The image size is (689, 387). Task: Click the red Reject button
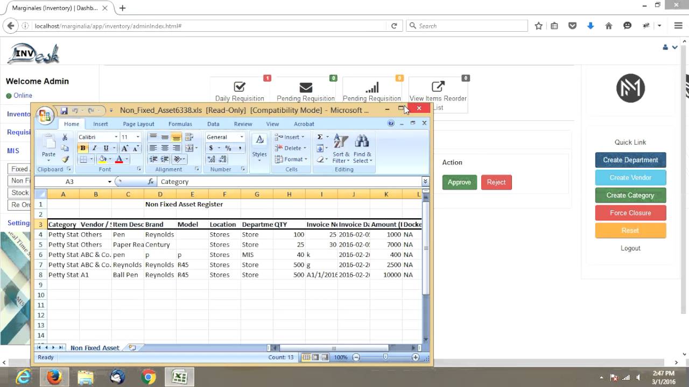(496, 182)
